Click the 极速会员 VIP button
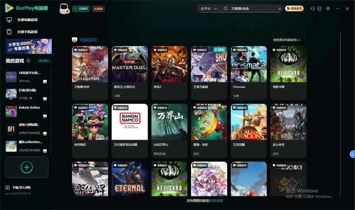 tap(294, 9)
